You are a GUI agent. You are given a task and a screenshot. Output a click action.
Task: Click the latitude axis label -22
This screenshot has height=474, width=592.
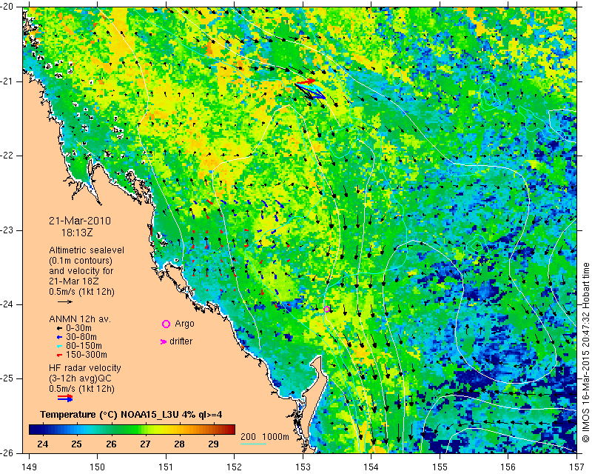tap(7, 156)
